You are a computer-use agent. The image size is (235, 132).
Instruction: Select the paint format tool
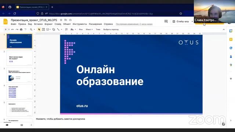[25, 29]
